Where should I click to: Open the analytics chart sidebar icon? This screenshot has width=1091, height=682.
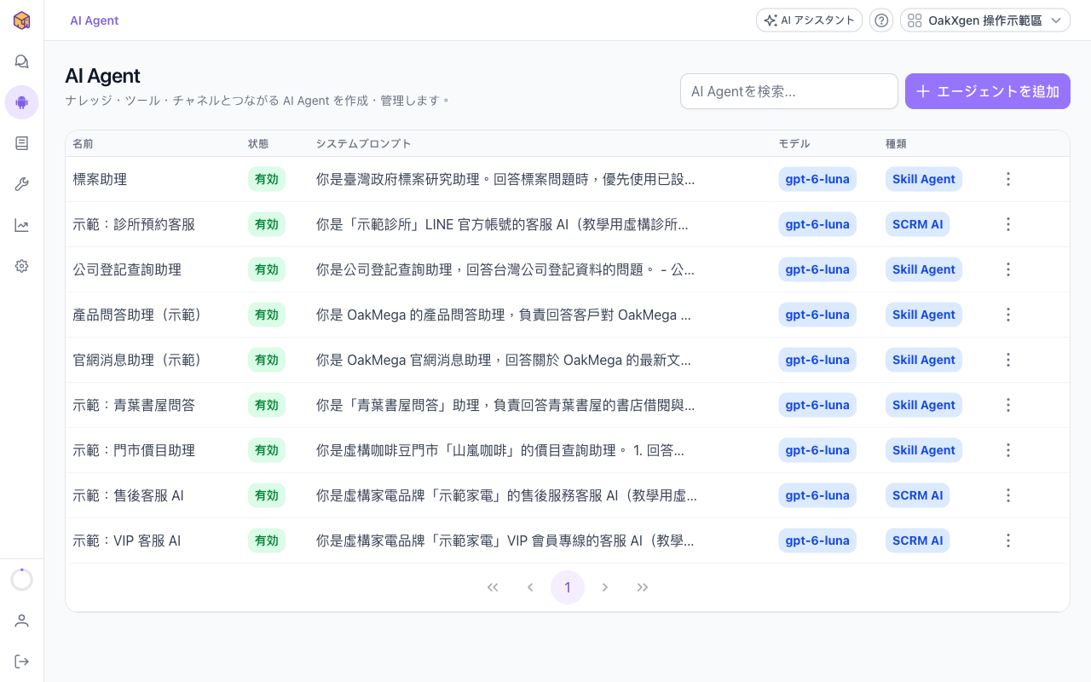(x=22, y=225)
